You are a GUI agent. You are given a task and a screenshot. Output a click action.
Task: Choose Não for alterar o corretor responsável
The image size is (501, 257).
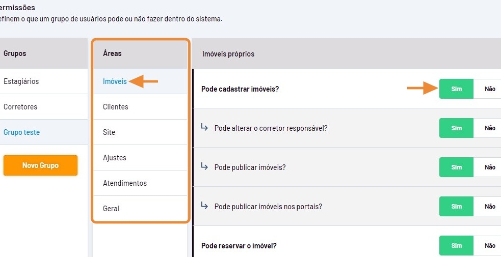[489, 128]
